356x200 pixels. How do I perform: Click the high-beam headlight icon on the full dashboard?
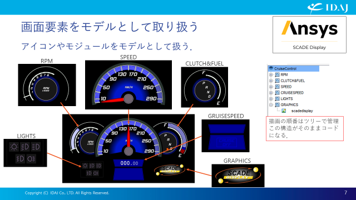point(98,166)
